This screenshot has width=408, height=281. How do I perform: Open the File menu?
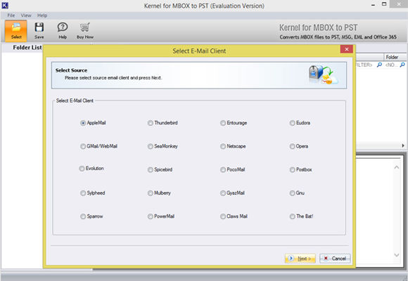point(11,15)
